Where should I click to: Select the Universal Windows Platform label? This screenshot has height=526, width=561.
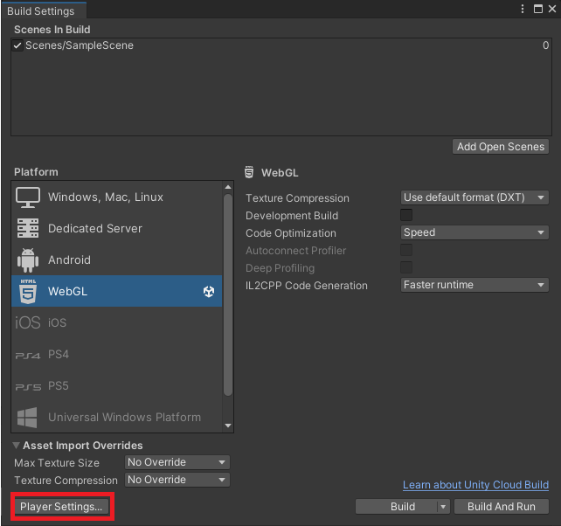124,418
